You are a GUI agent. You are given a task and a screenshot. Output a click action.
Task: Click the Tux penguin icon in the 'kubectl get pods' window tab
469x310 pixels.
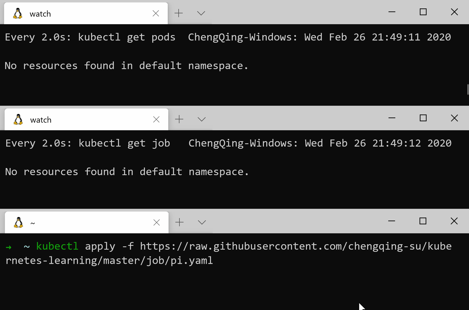pos(18,14)
